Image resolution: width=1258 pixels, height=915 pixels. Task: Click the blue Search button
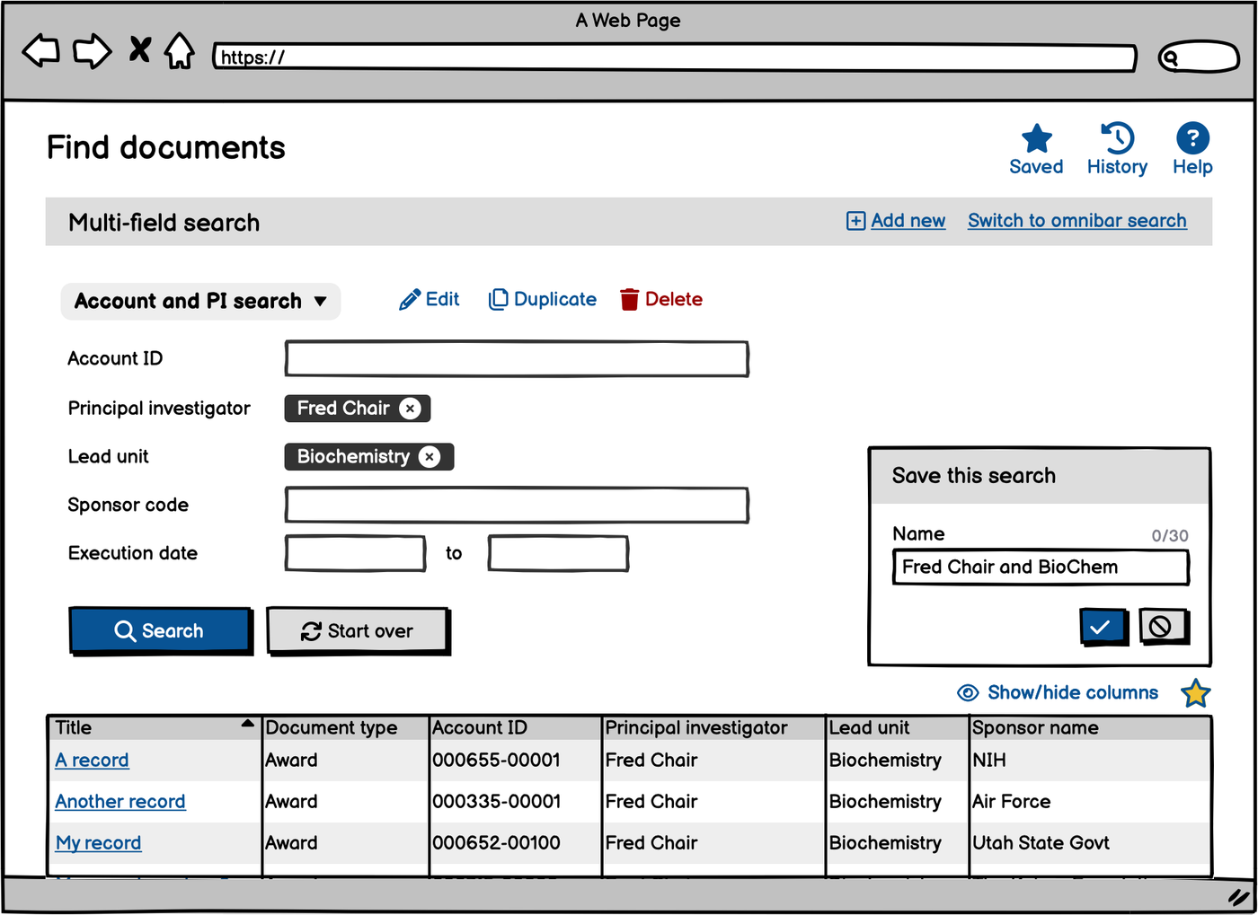(160, 630)
